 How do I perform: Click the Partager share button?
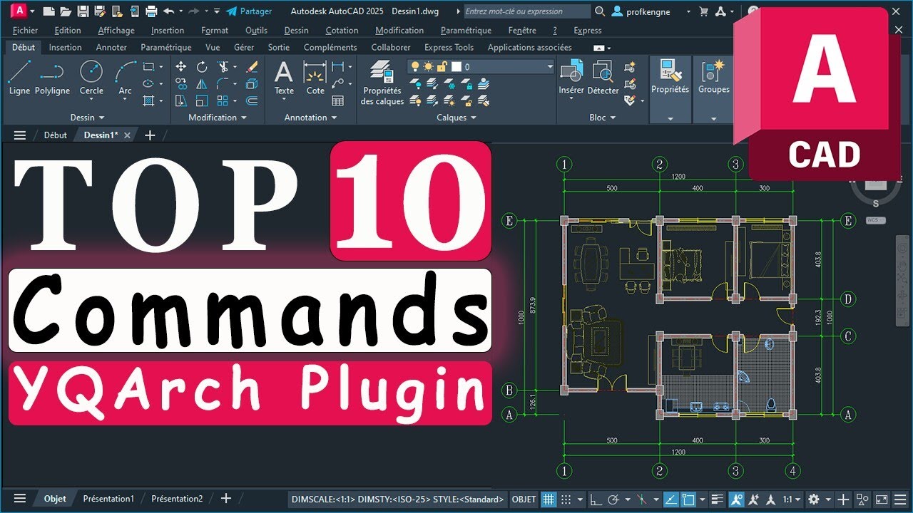(x=249, y=11)
